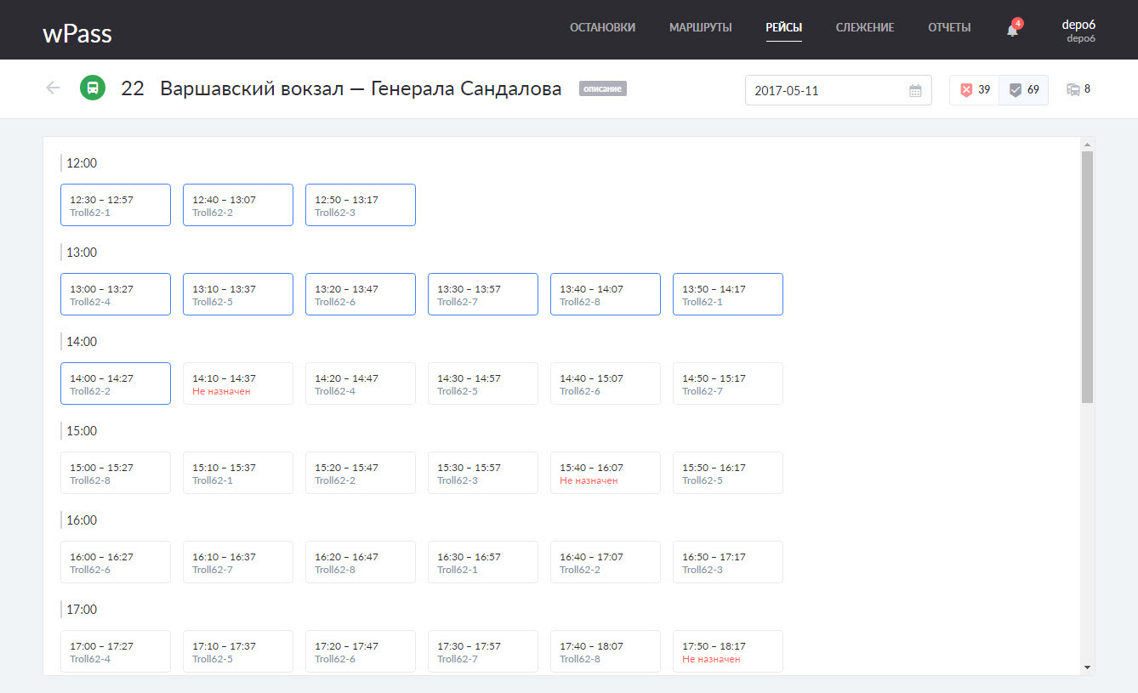This screenshot has height=693, width=1138.
Task: Open the calendar picker icon
Action: click(915, 90)
